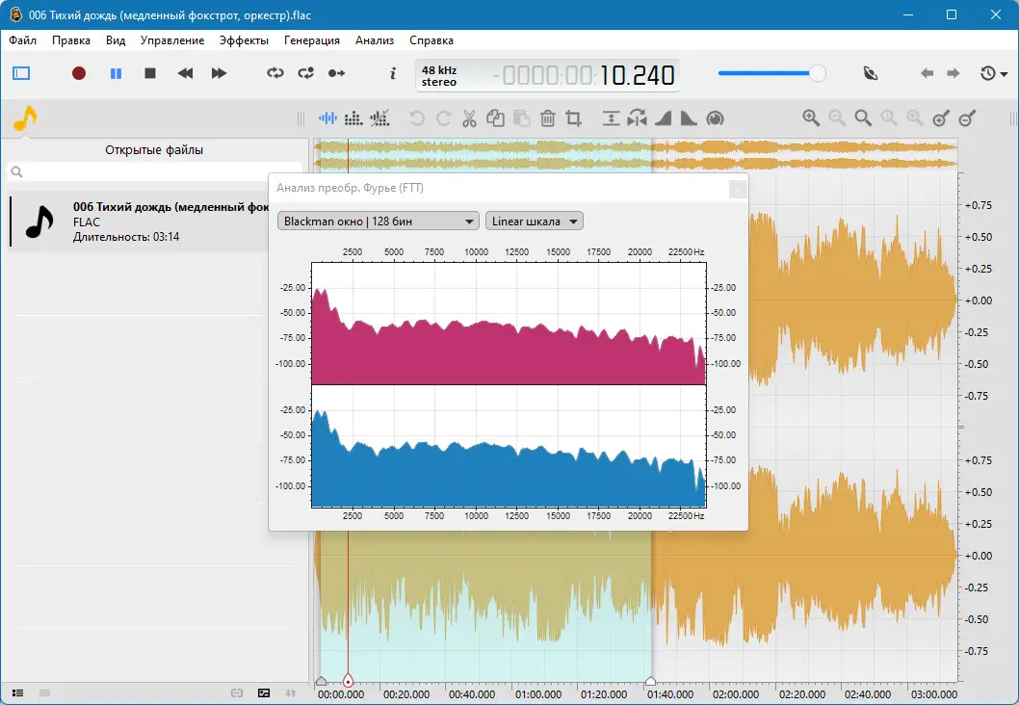Click the copy icon in toolbar
The image size is (1019, 705).
click(x=496, y=118)
